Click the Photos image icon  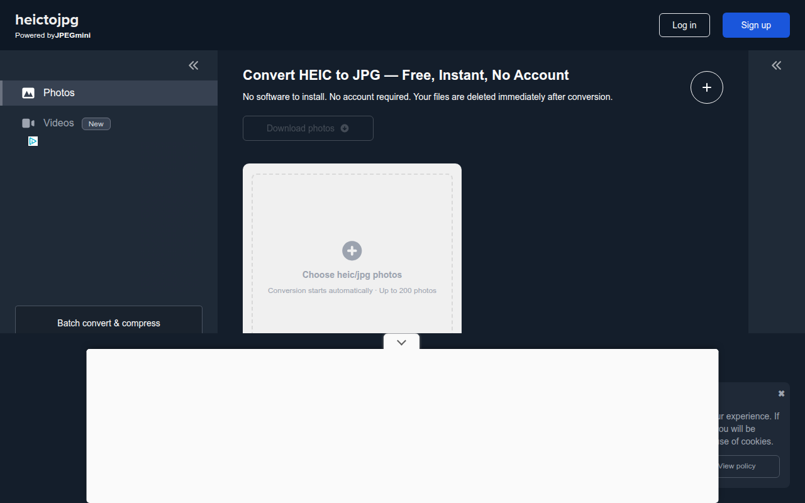click(28, 93)
